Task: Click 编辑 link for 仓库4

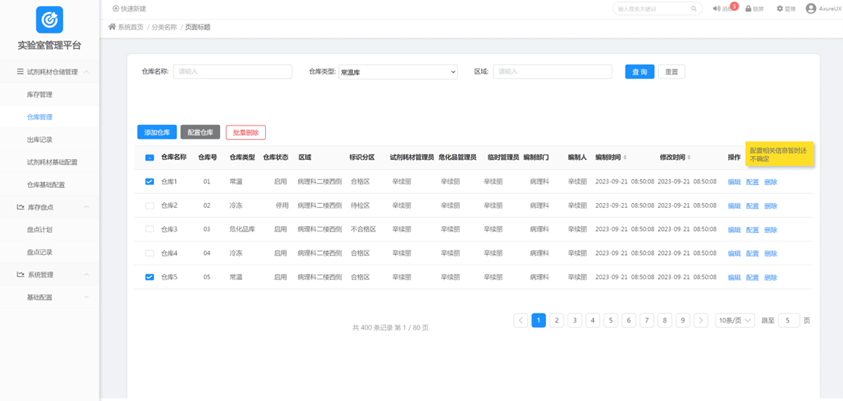Action: click(734, 253)
